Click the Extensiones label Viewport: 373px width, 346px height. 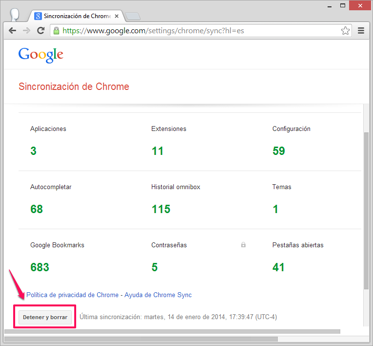pyautogui.click(x=168, y=129)
